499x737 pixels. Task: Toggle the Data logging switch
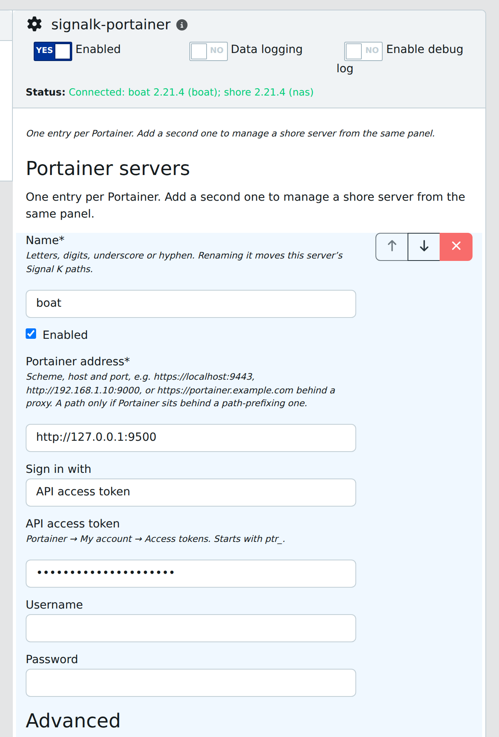pyautogui.click(x=209, y=51)
